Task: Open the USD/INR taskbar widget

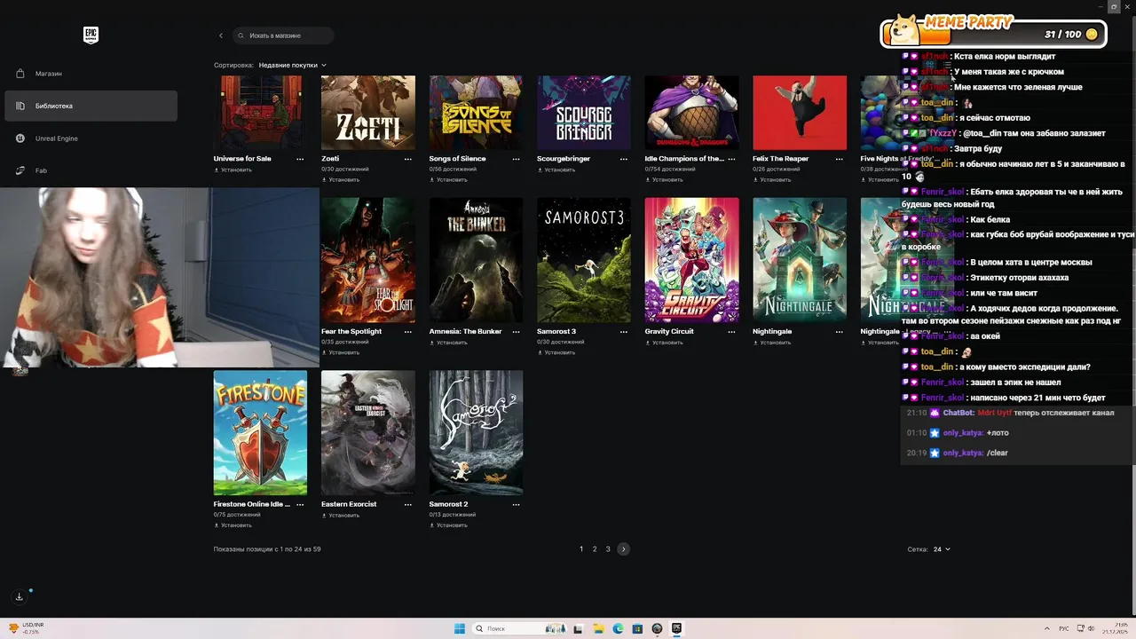Action: (x=27, y=628)
